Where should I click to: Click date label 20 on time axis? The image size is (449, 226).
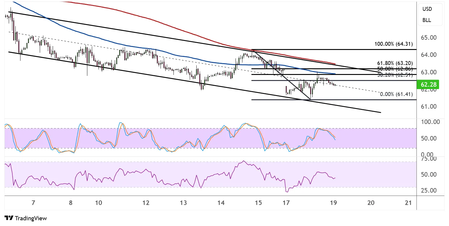point(371,203)
